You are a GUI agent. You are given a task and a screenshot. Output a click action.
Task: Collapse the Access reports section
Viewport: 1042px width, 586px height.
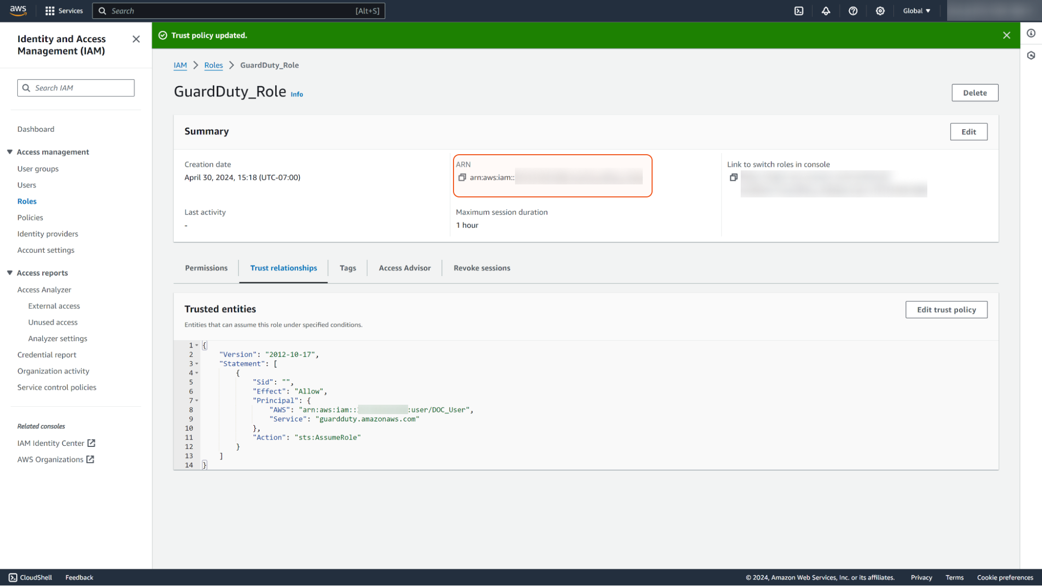pyautogui.click(x=10, y=273)
